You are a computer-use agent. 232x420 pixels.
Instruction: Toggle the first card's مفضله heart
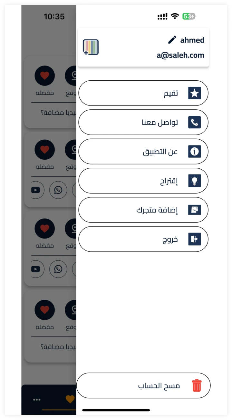coord(45,76)
